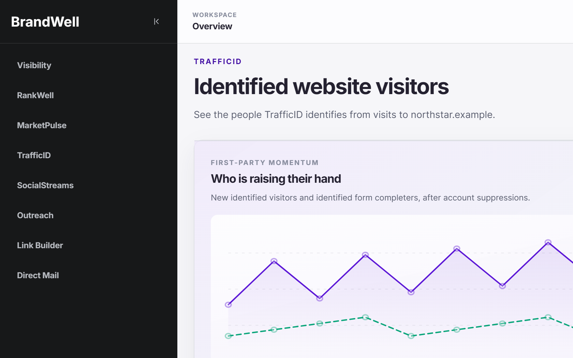Click the account suppressions description text
The width and height of the screenshot is (573, 358).
pyautogui.click(x=370, y=197)
